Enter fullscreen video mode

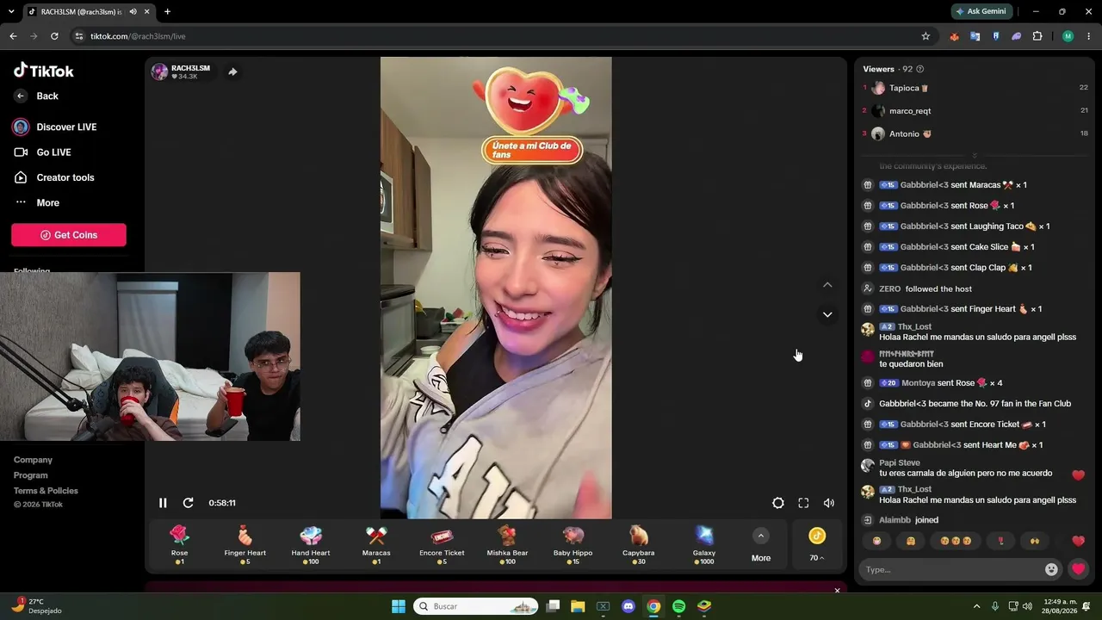[x=803, y=503]
